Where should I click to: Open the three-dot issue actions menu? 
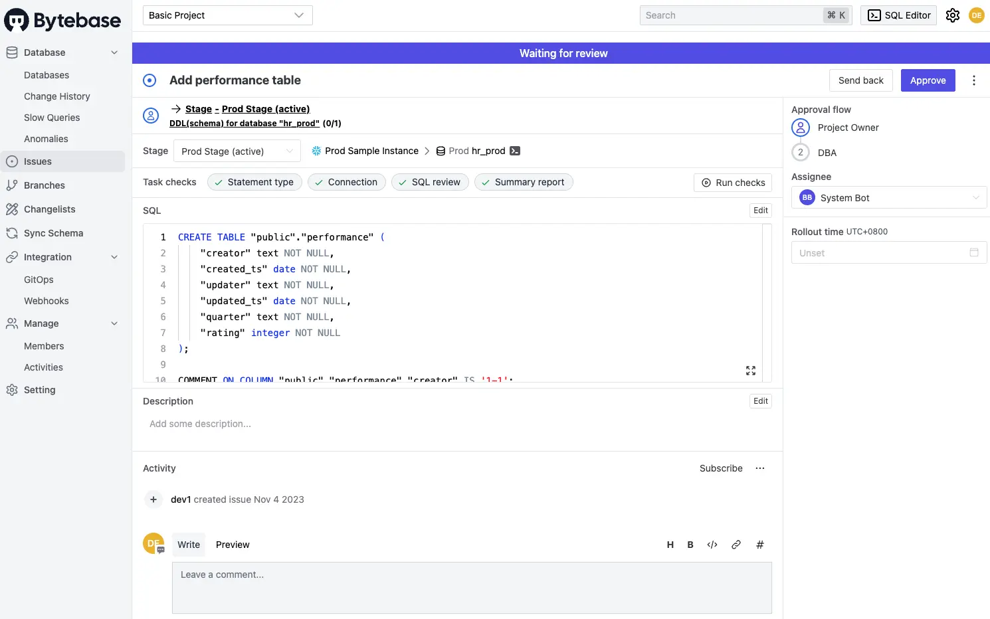click(x=973, y=80)
